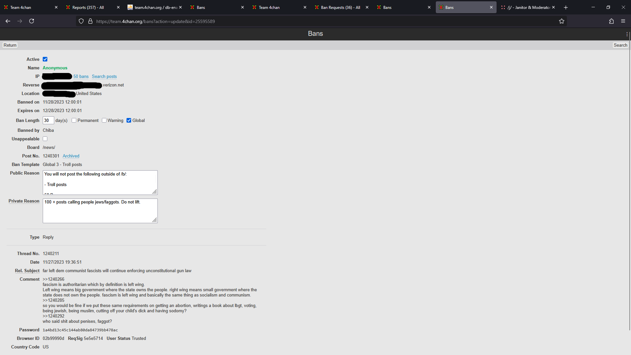Switch to Ban Requests (36) tab
631x355 pixels.
tap(340, 8)
